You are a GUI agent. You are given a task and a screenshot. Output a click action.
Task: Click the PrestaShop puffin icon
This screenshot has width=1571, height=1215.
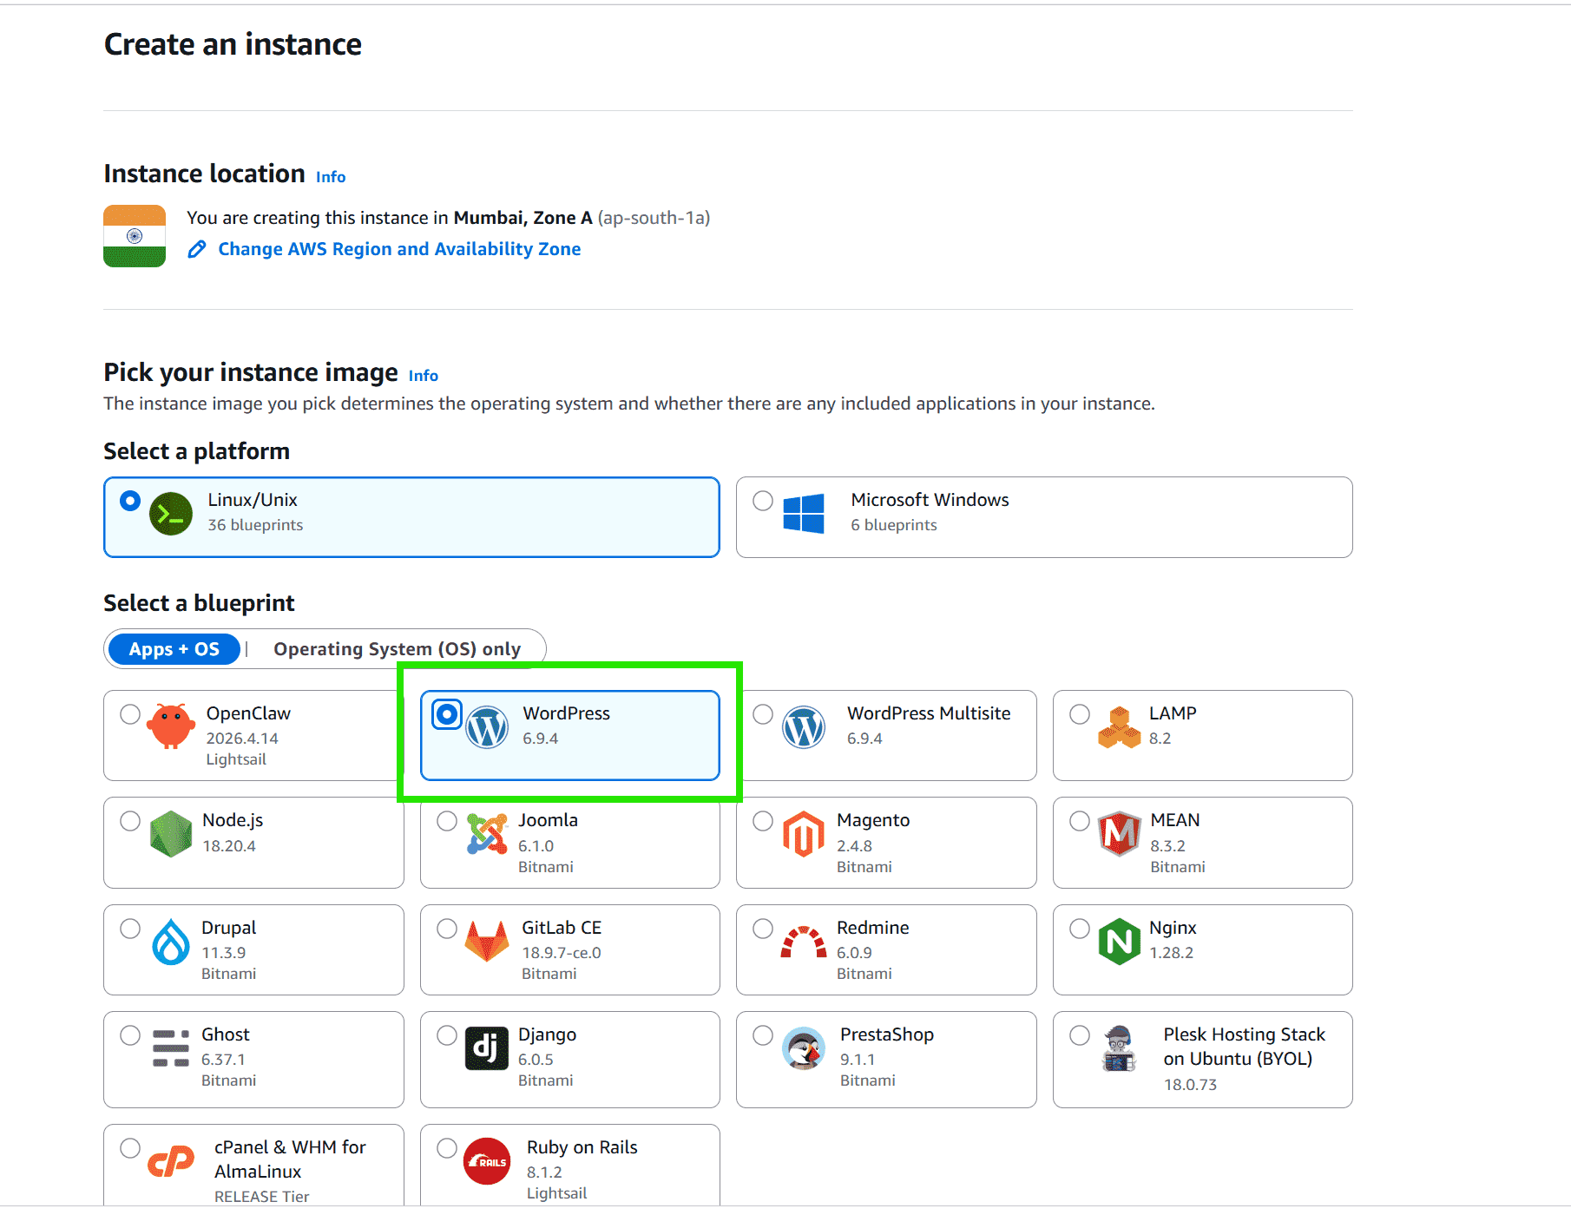[804, 1048]
